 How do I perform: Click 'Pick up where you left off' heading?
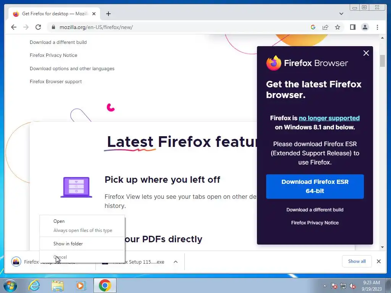pyautogui.click(x=162, y=180)
